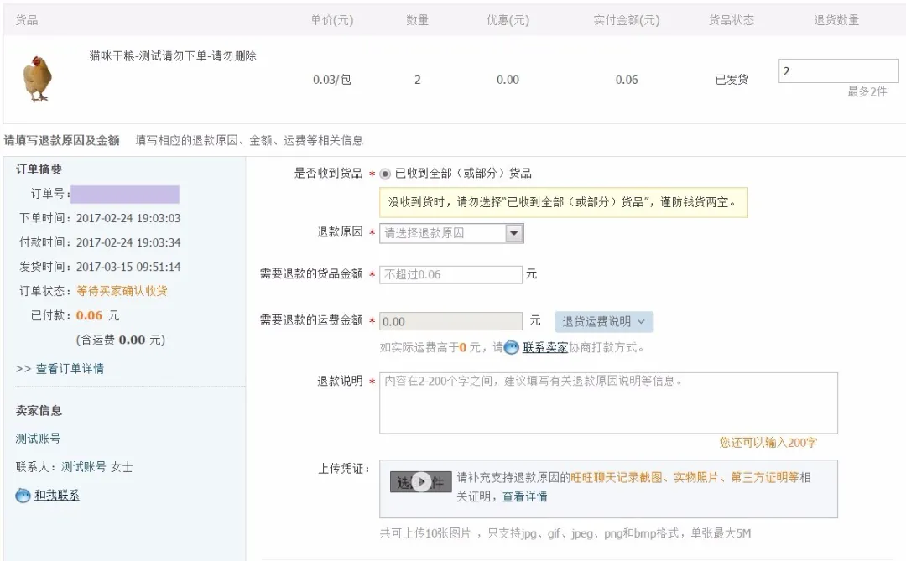Open the 查看详情 link in upload section
The image size is (906, 561).
click(524, 496)
